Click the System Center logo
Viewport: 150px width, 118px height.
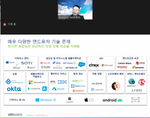click(x=17, y=67)
